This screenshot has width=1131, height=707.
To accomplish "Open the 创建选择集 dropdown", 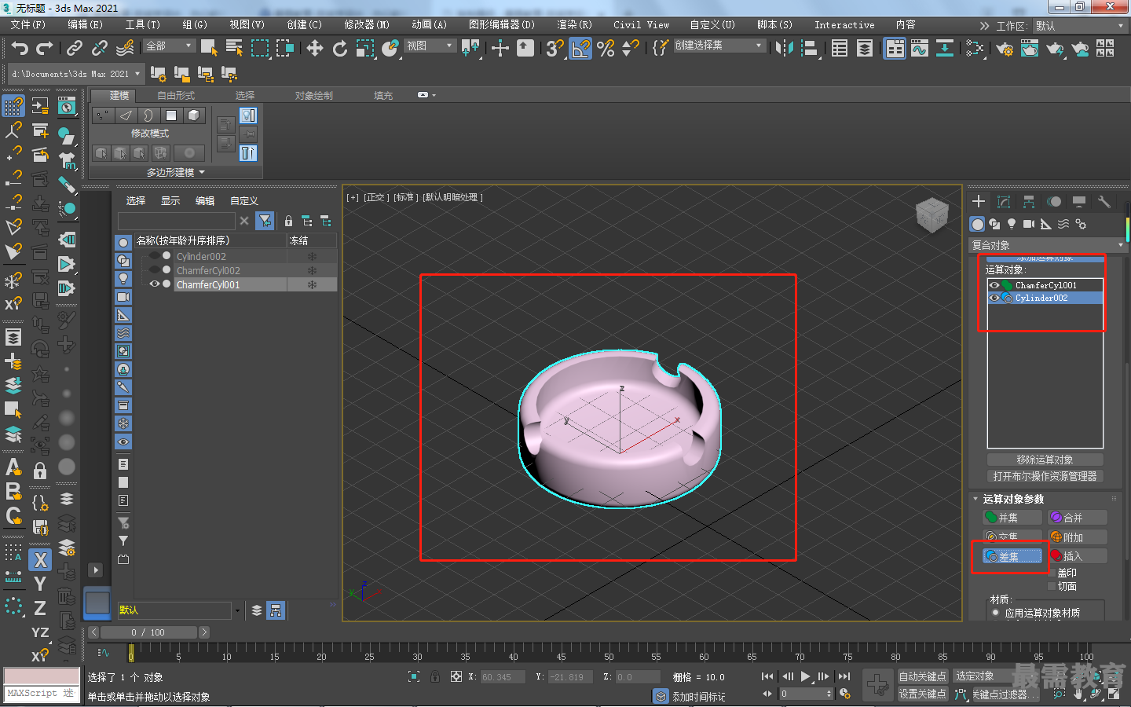I will 719,46.
